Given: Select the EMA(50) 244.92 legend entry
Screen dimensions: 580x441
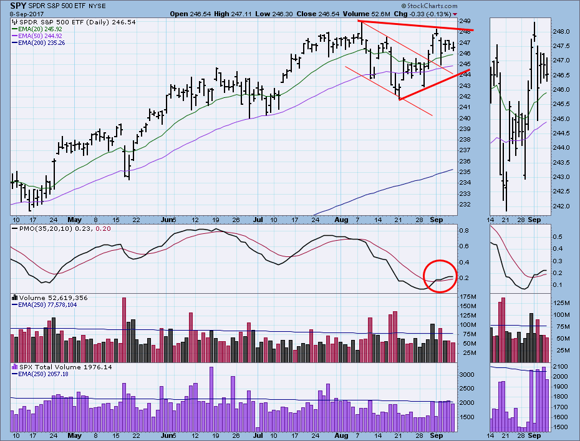Looking at the screenshot, I should (37, 36).
